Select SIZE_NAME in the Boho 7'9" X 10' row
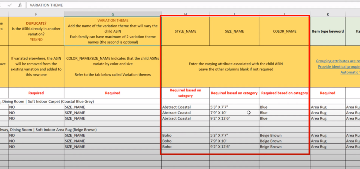Viewport: 360px width, 169px height. pos(113,141)
